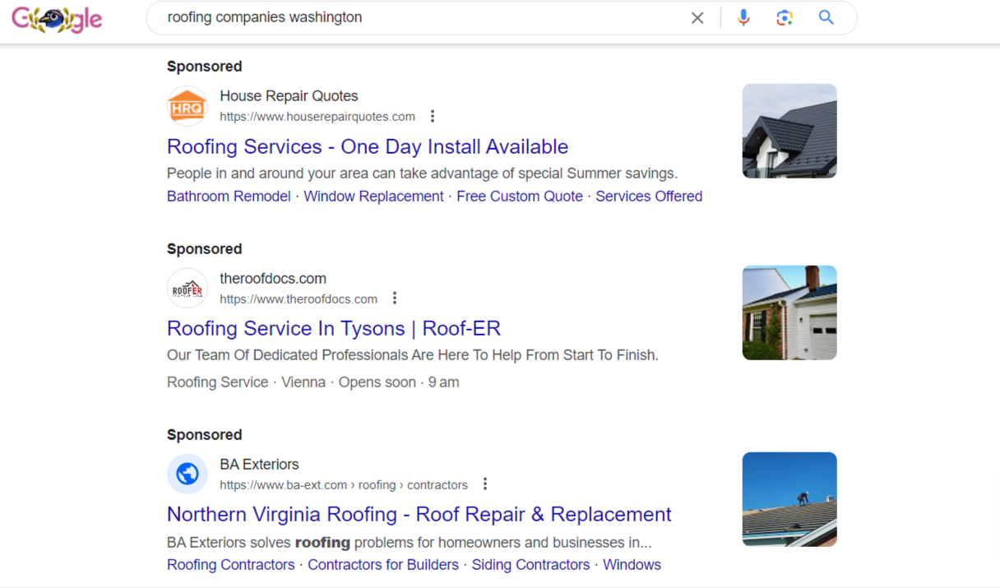This screenshot has width=1000, height=588.
Task: Open the three-dot menu beside houserepairquotes.com
Action: click(x=433, y=116)
